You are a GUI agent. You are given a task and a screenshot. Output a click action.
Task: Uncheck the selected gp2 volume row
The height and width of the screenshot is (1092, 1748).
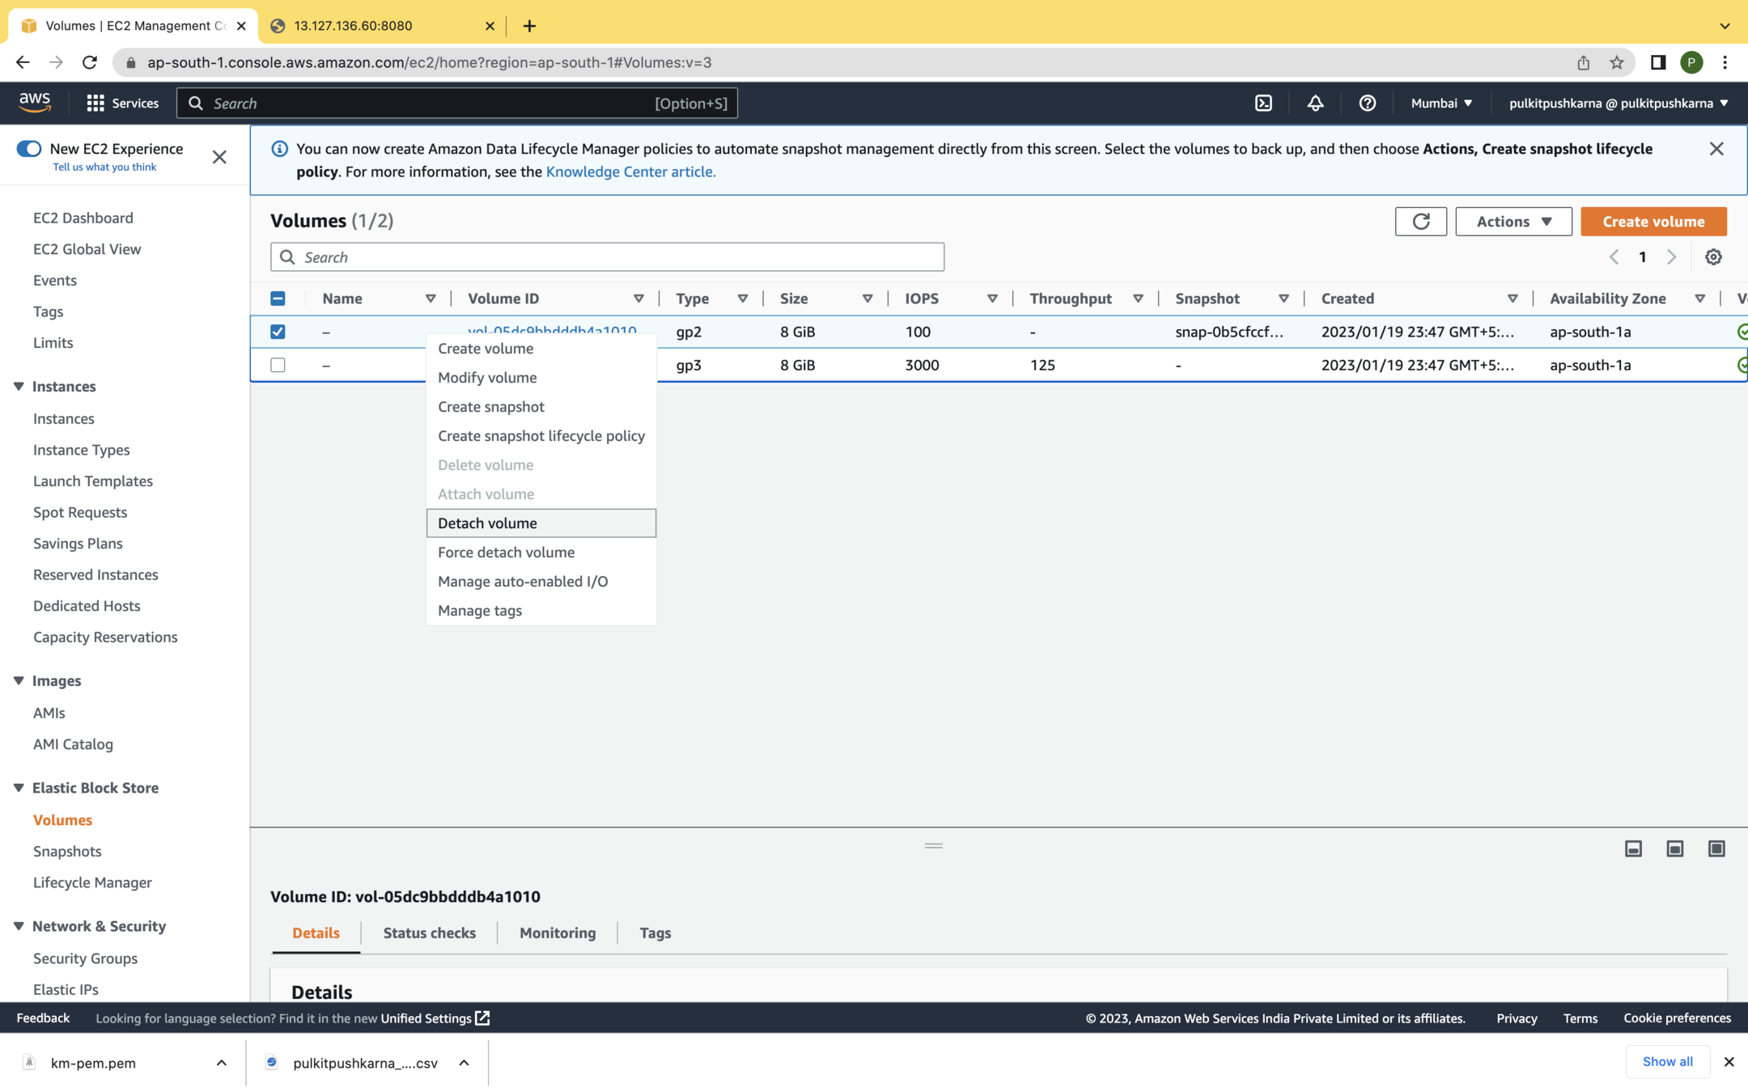click(x=278, y=332)
